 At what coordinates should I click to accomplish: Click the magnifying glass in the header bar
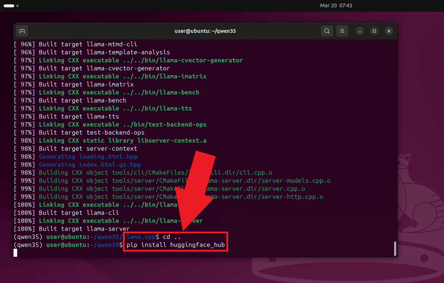[x=327, y=31]
